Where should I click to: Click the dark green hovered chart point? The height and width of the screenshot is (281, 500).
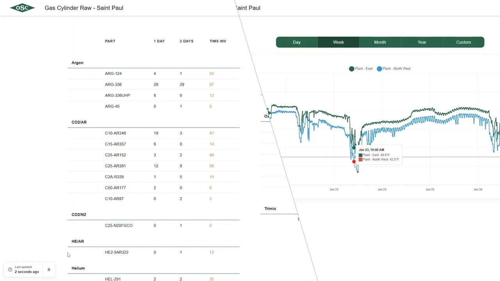point(354,148)
